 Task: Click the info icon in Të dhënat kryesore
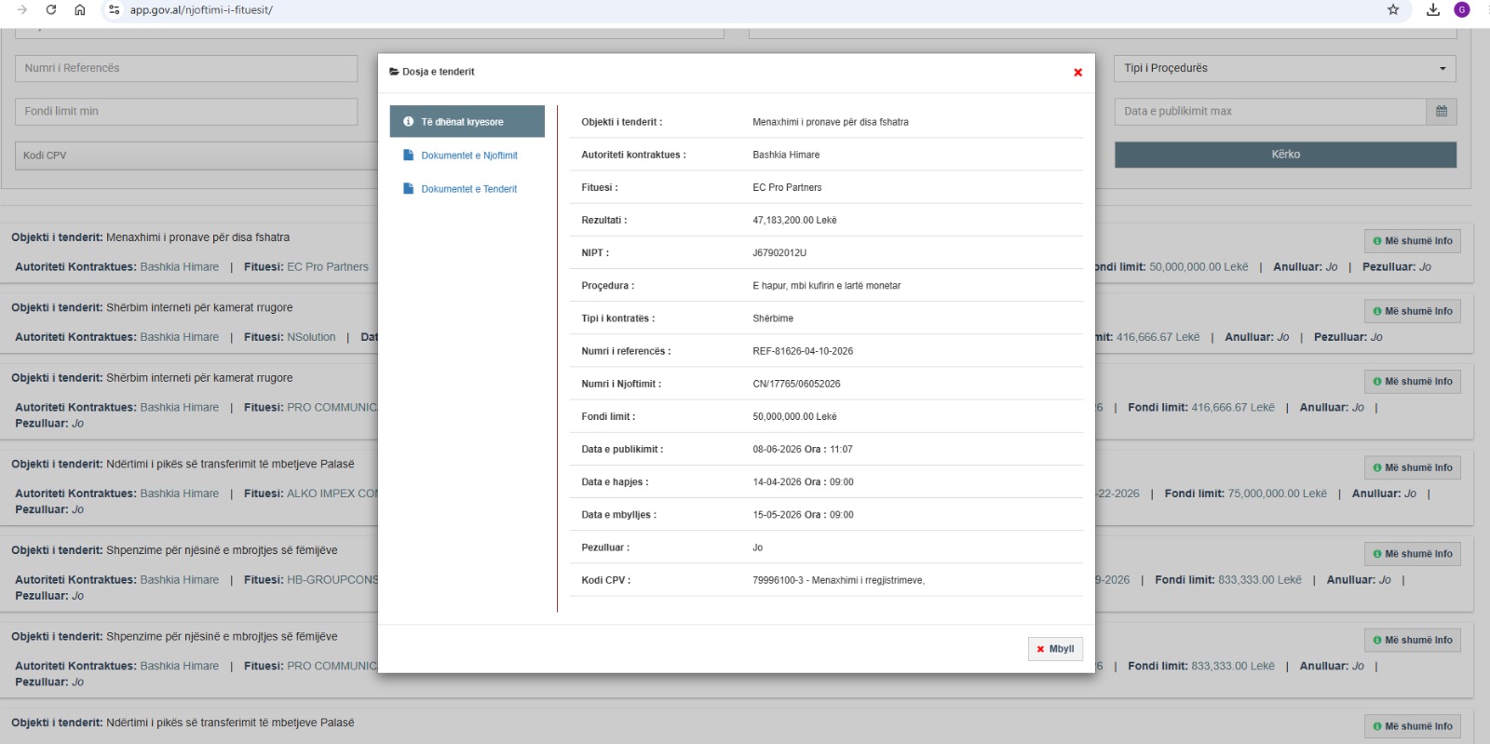pos(408,121)
